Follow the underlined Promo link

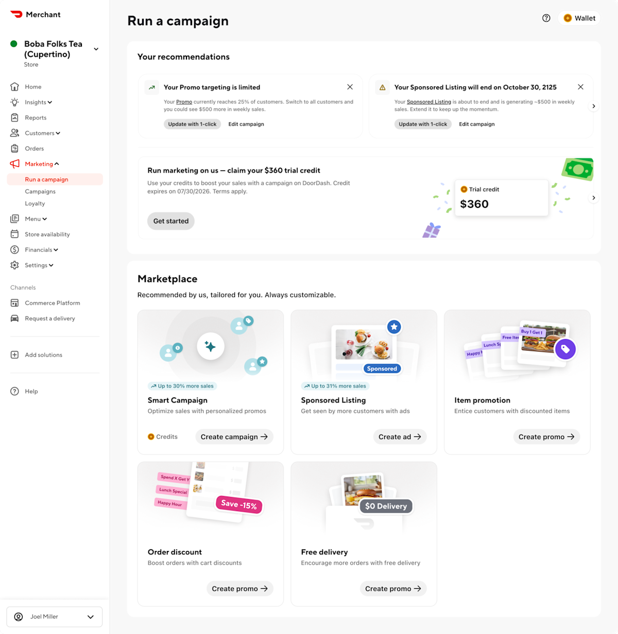[184, 102]
